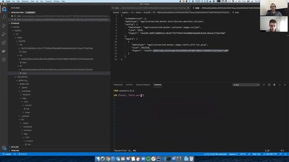This screenshot has height=162, width=289.
Task: Select the Terminal panel tab
Action: (158, 85)
